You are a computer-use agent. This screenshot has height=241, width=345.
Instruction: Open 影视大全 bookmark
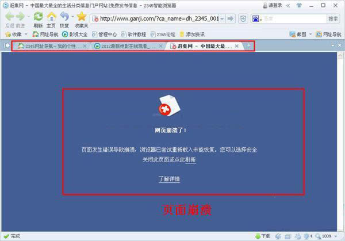(x=75, y=35)
